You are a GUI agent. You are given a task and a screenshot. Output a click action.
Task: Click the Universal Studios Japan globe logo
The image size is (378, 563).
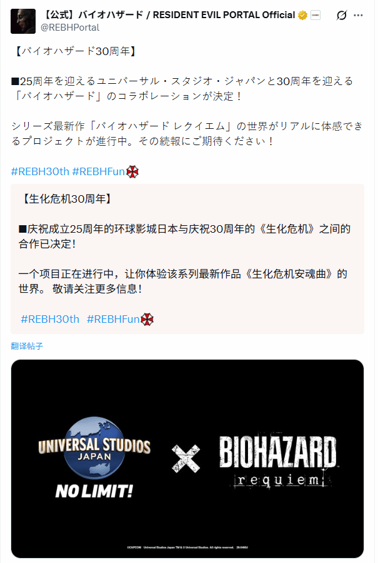tap(94, 448)
